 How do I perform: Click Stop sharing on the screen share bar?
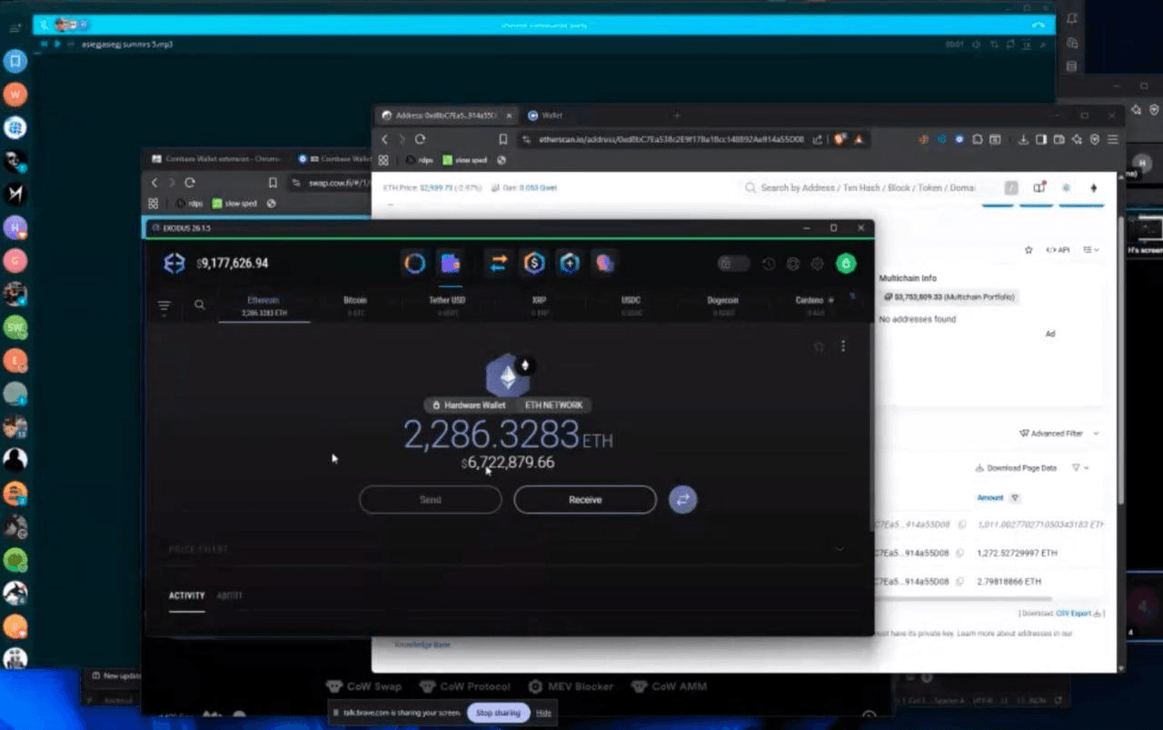click(x=498, y=713)
